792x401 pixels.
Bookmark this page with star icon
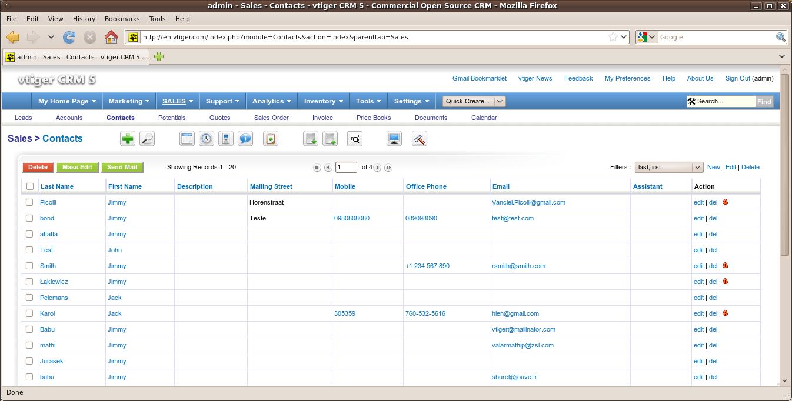click(613, 37)
